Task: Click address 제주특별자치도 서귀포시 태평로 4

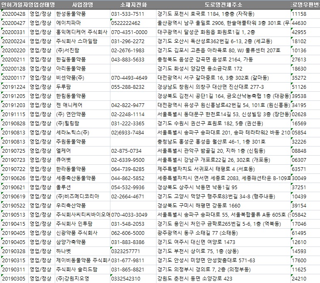Action: pyautogui.click(x=223, y=169)
